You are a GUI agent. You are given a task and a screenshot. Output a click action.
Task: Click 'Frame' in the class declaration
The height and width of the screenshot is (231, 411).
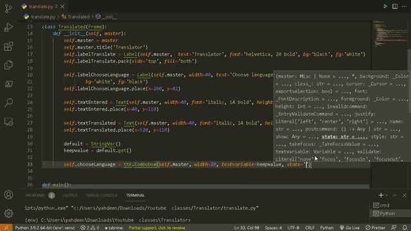(95, 27)
